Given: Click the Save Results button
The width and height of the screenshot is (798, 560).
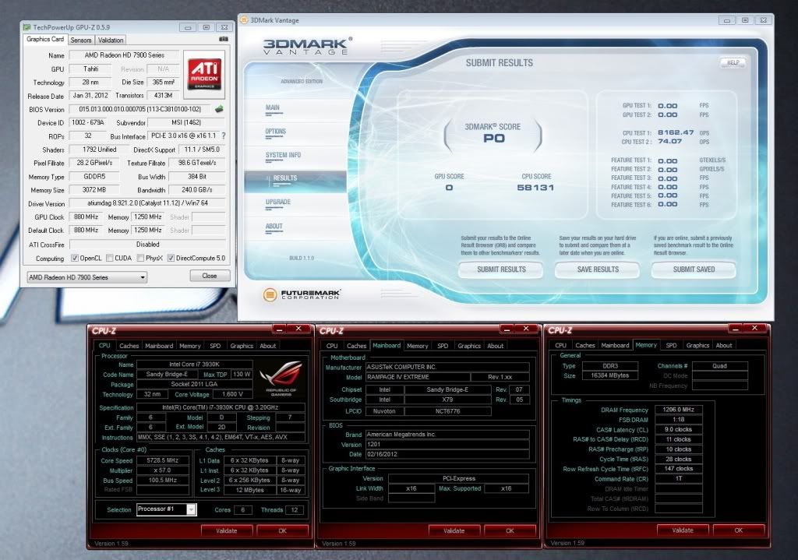Looking at the screenshot, I should (x=598, y=269).
